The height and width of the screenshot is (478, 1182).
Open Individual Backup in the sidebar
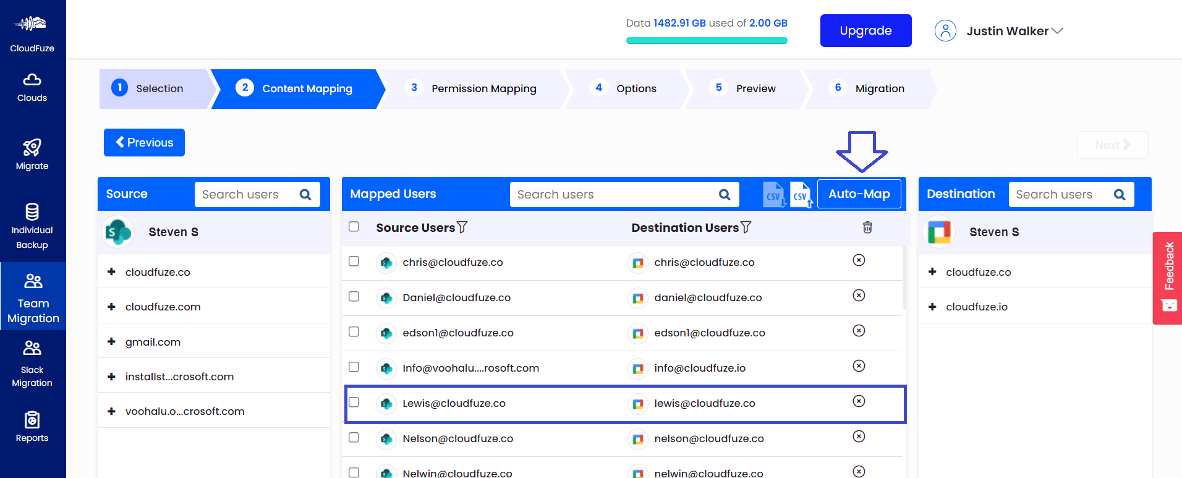click(x=32, y=226)
